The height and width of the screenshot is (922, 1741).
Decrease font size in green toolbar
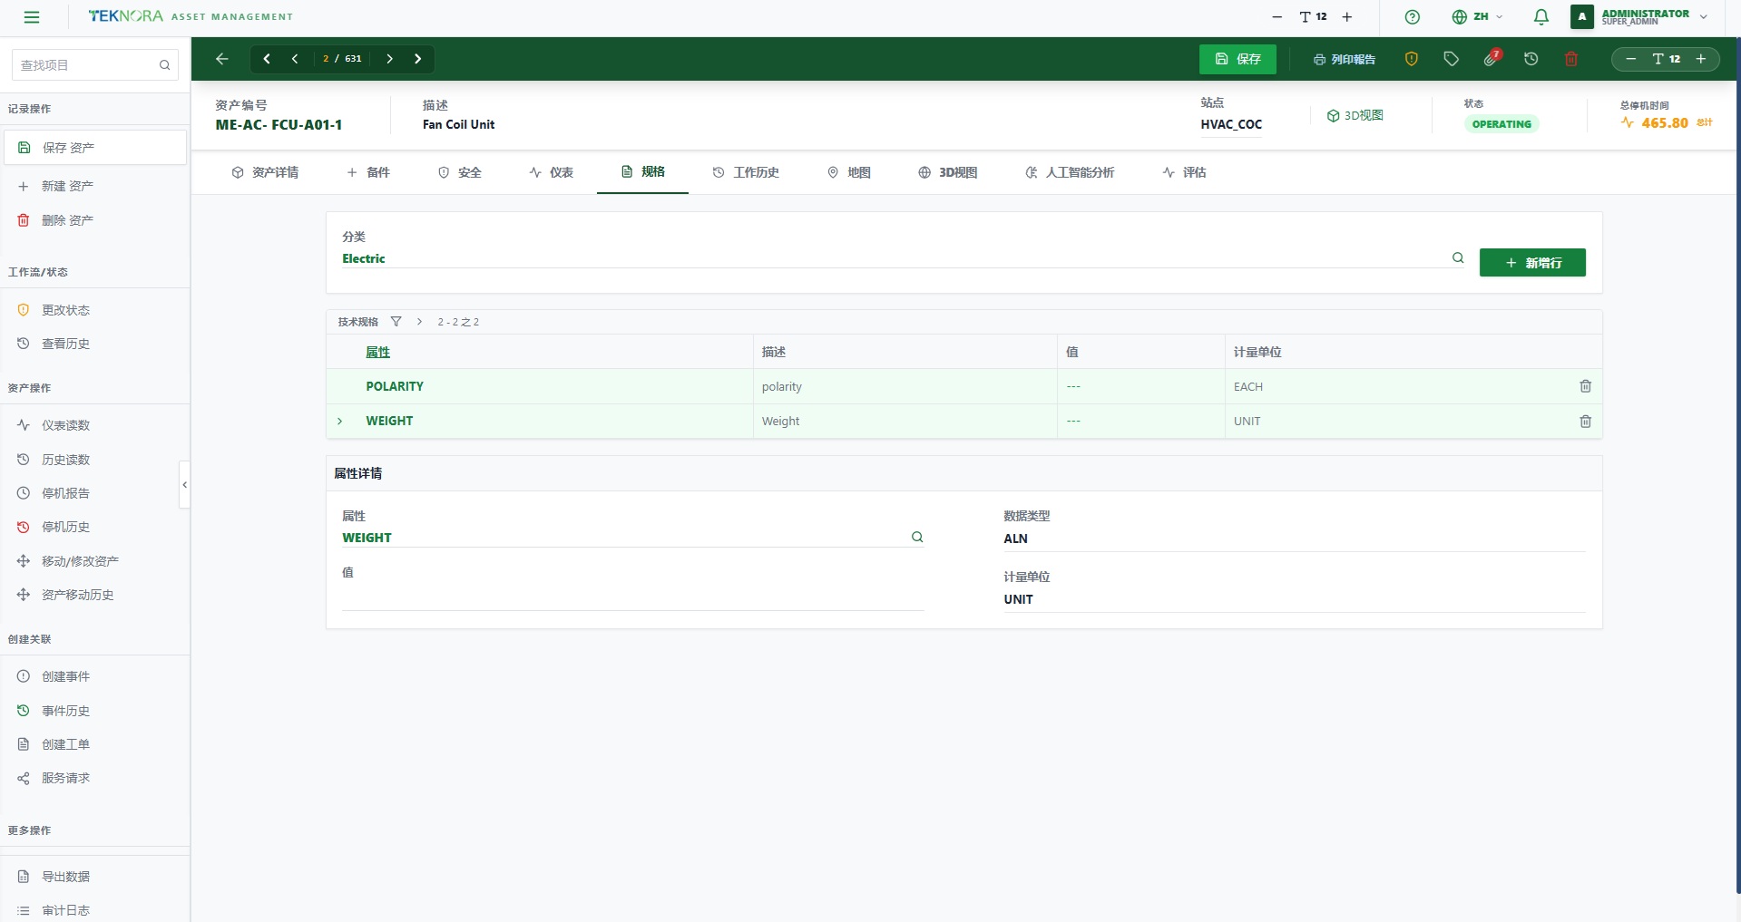click(1631, 59)
